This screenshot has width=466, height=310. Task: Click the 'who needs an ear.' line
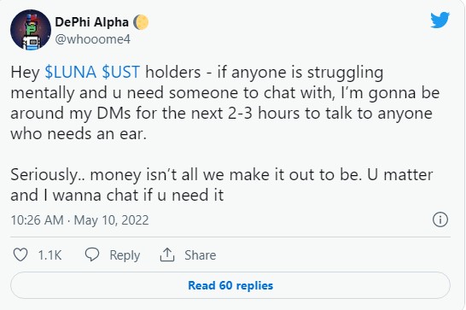(79, 134)
